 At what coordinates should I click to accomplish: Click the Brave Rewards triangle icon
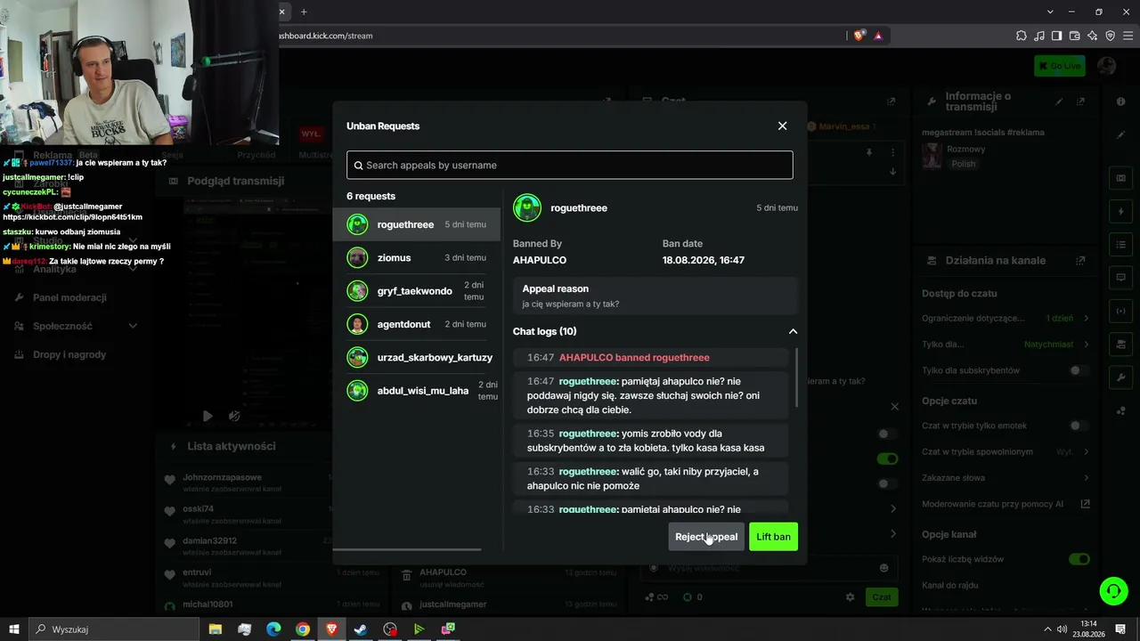[878, 36]
